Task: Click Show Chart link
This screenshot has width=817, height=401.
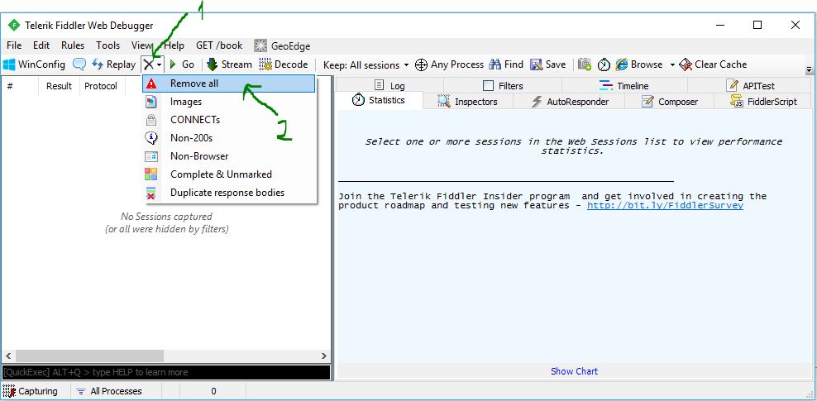Action: click(574, 371)
